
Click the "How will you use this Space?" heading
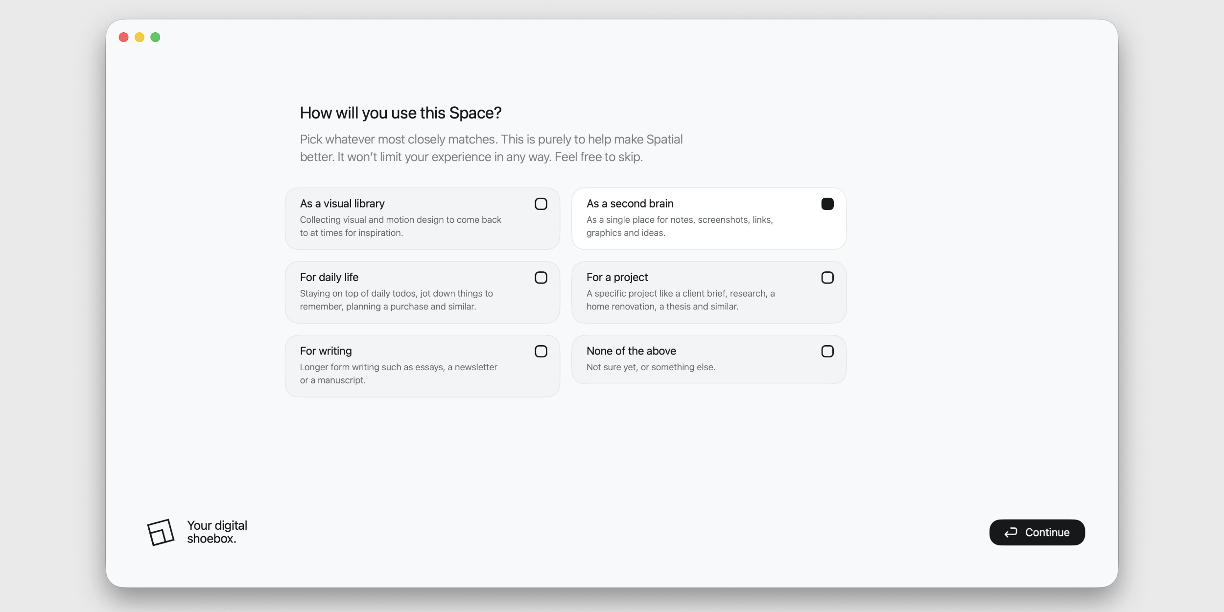(400, 113)
